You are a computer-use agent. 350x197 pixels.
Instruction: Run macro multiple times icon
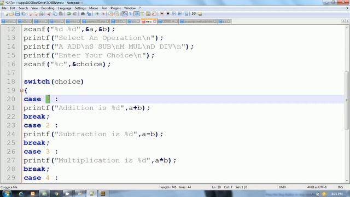click(x=180, y=14)
